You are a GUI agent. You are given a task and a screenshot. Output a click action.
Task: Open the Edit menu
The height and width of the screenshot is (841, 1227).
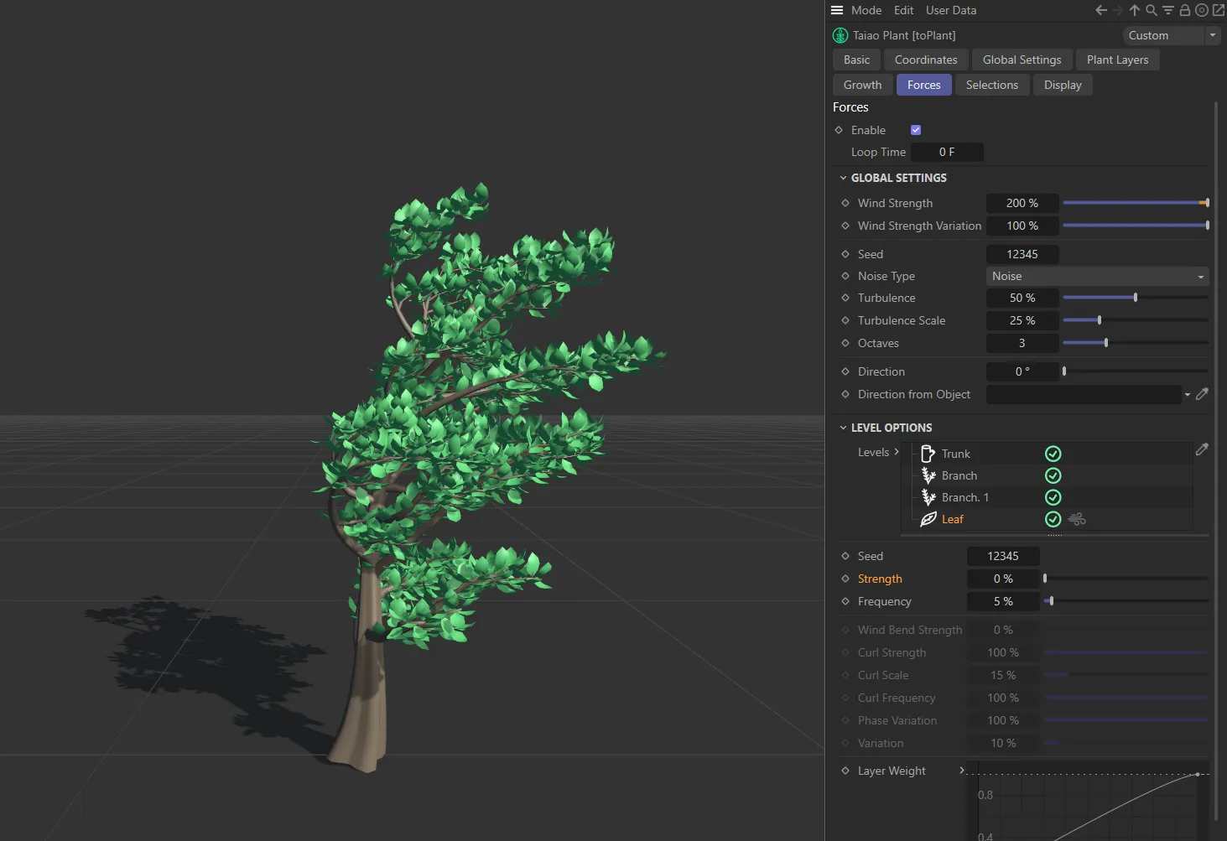(903, 10)
